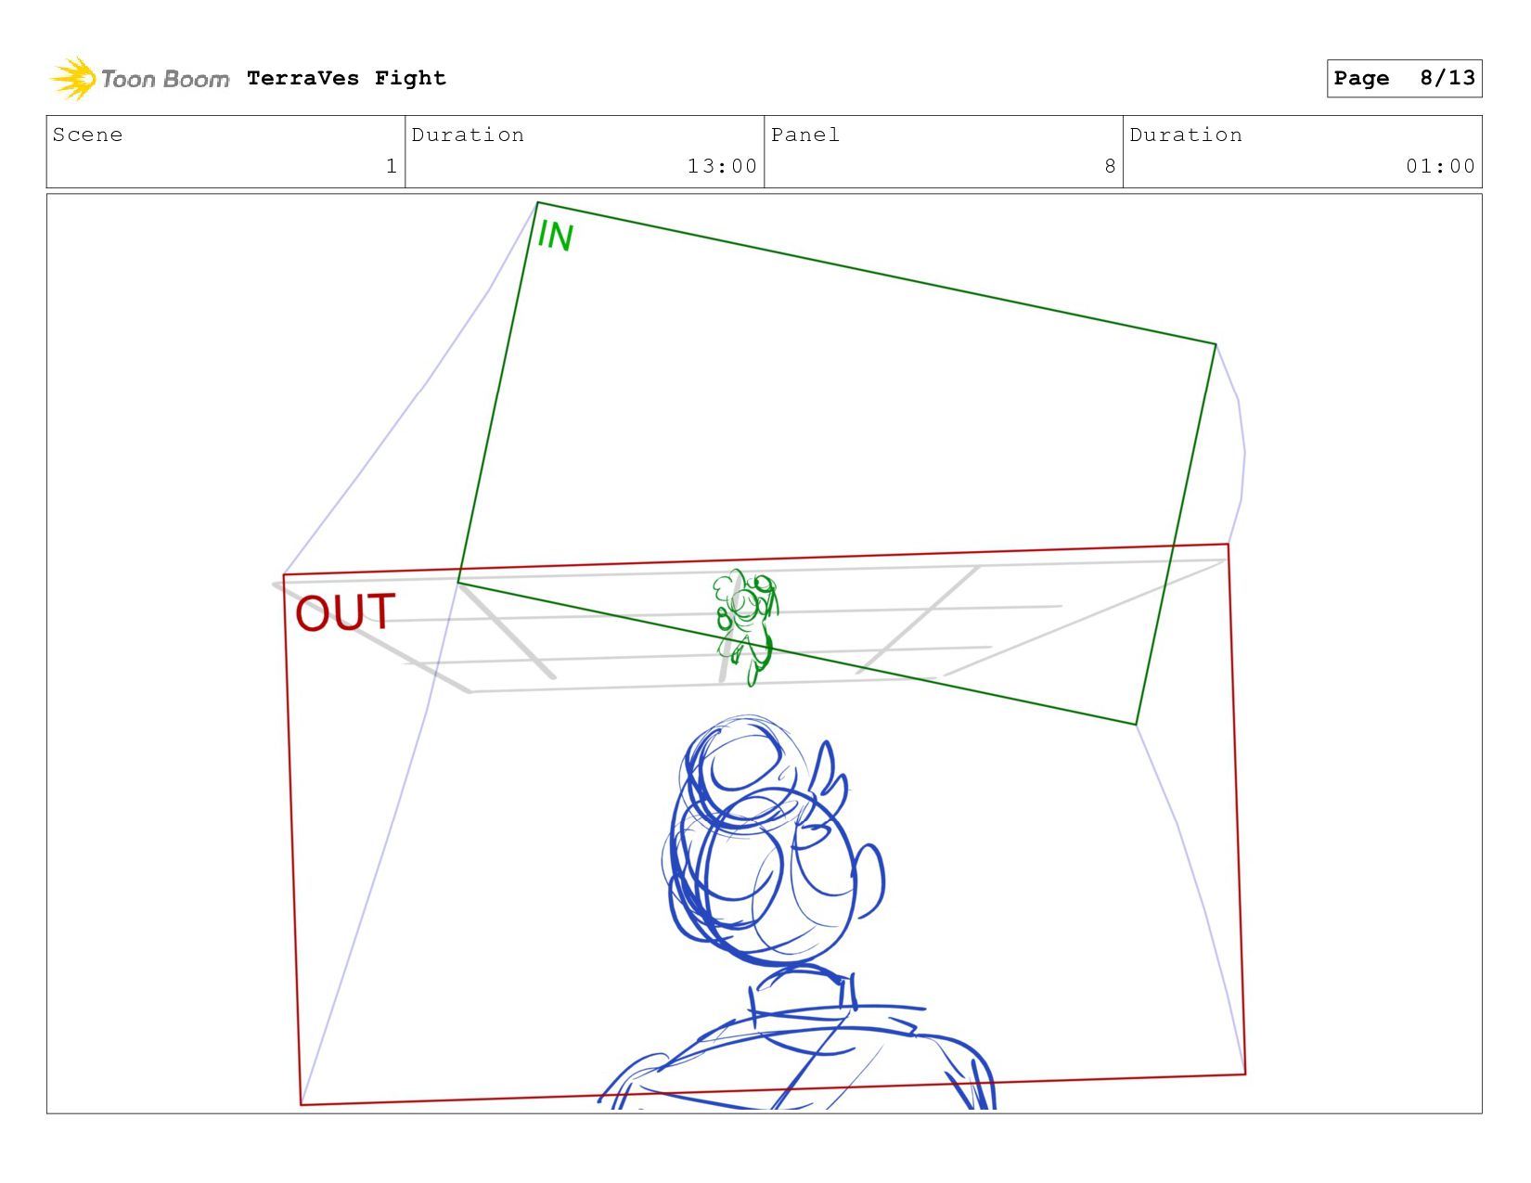Click the blue character's hair bun

point(740,768)
